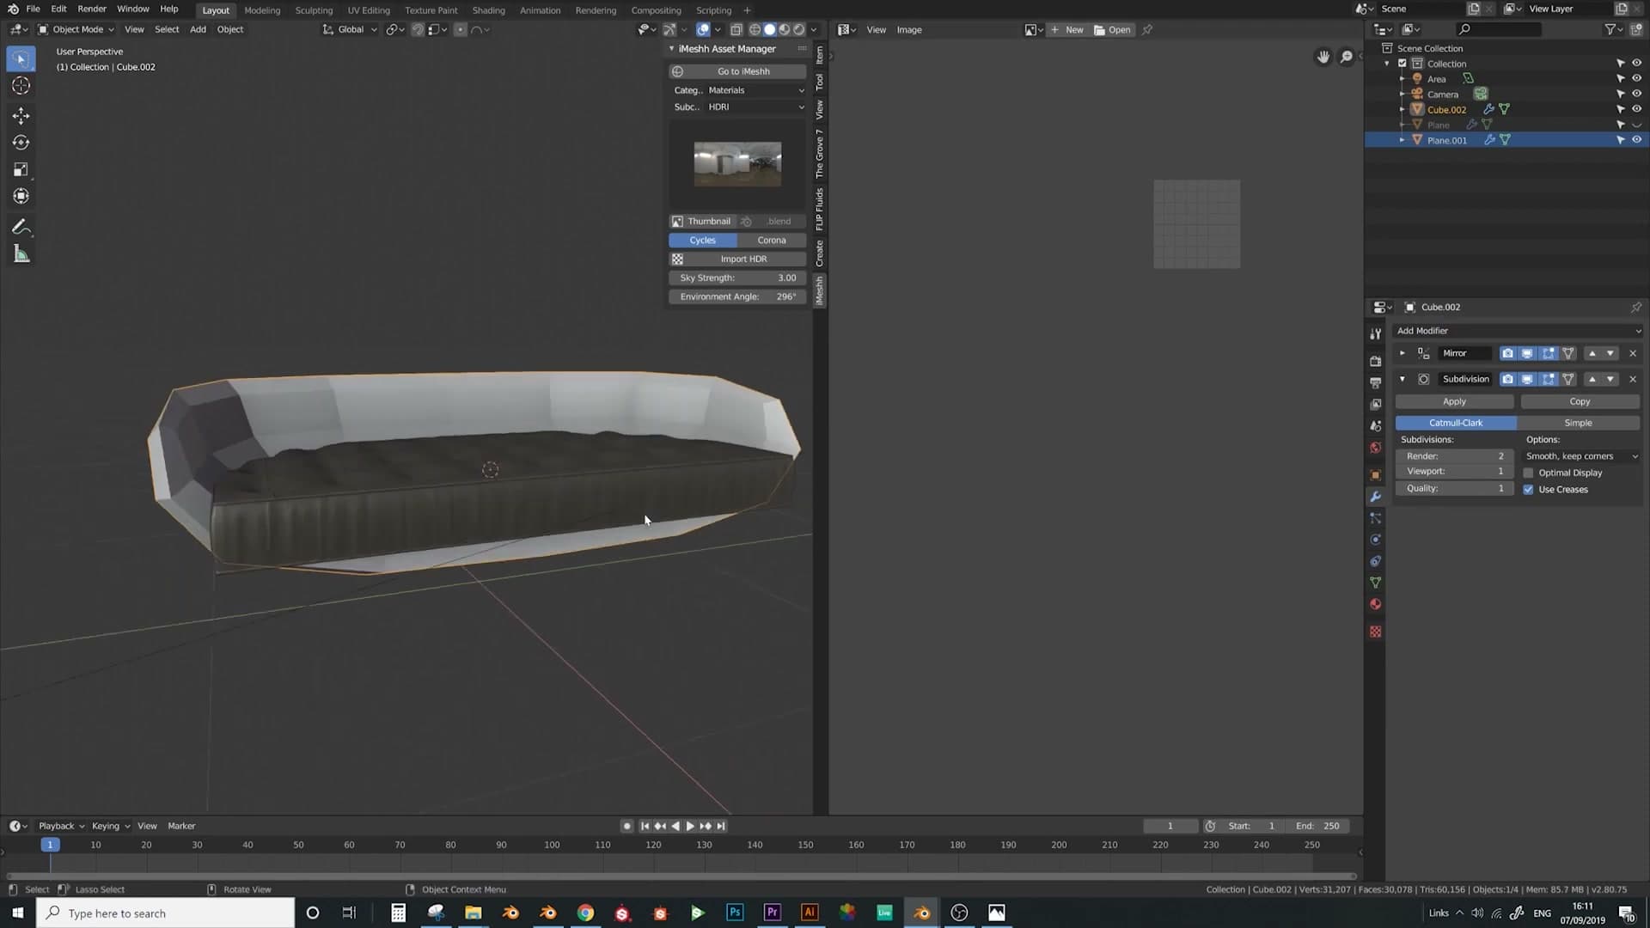Enable the Optimal Display checkbox
The height and width of the screenshot is (928, 1650).
(1528, 473)
